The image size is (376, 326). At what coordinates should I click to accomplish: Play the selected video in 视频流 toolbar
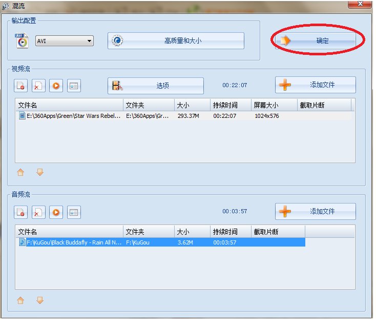[x=56, y=86]
